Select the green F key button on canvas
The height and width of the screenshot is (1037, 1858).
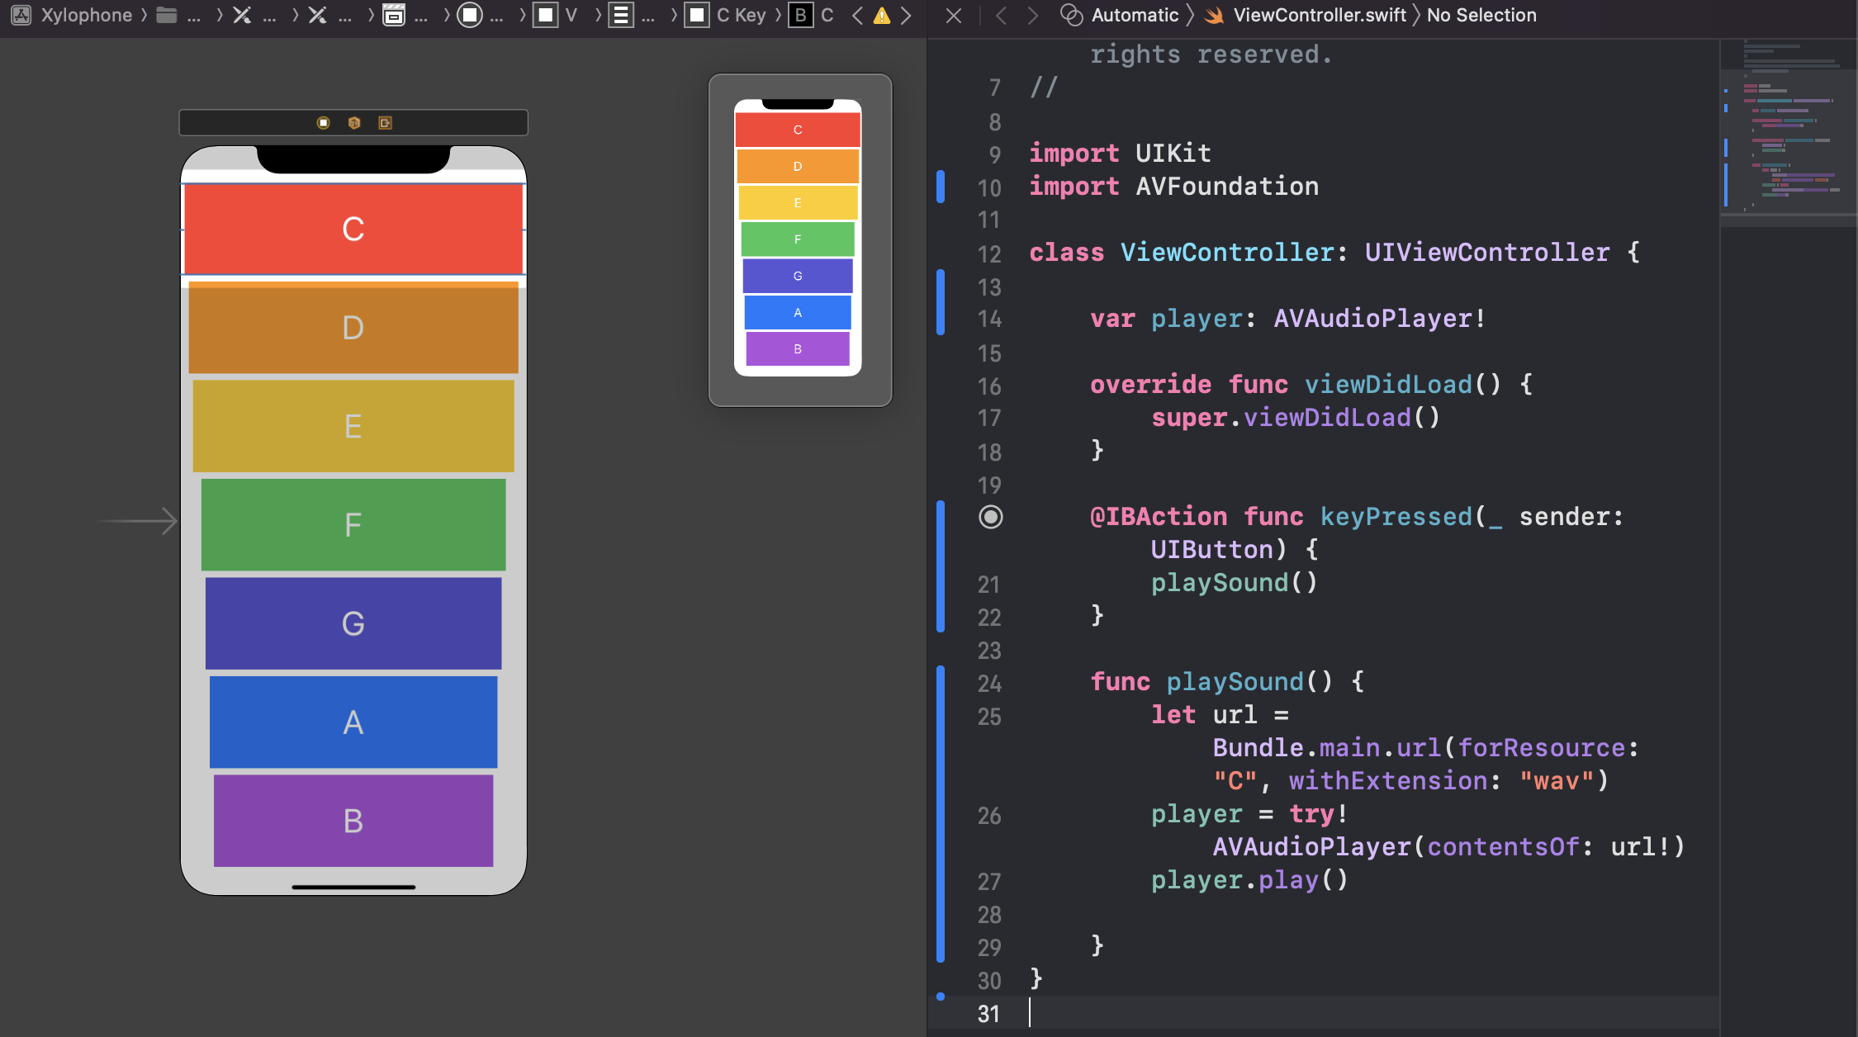point(353,524)
